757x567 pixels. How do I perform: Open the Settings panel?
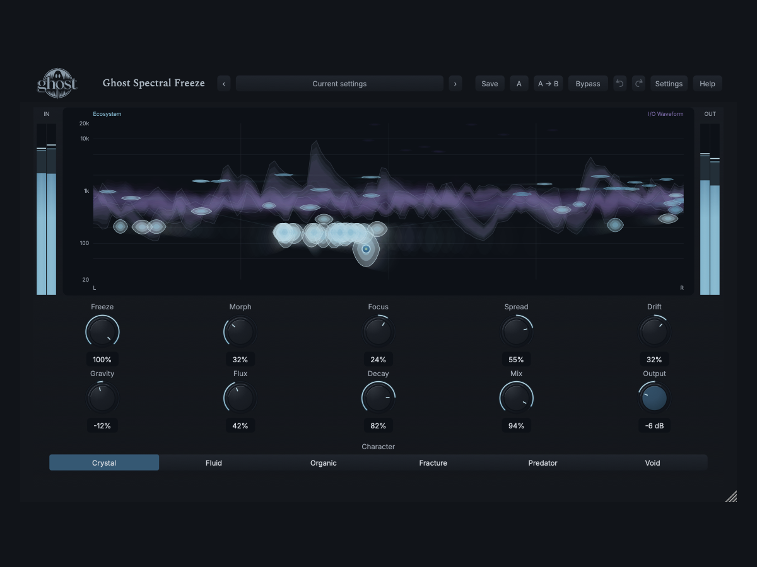[x=669, y=84]
